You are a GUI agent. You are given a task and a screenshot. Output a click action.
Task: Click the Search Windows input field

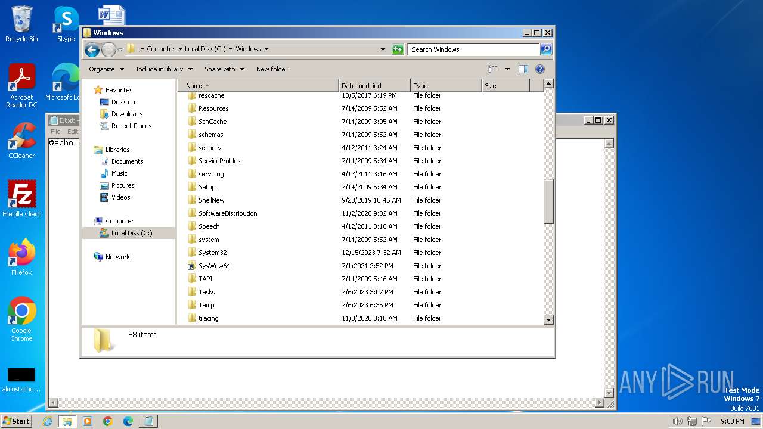pyautogui.click(x=474, y=49)
